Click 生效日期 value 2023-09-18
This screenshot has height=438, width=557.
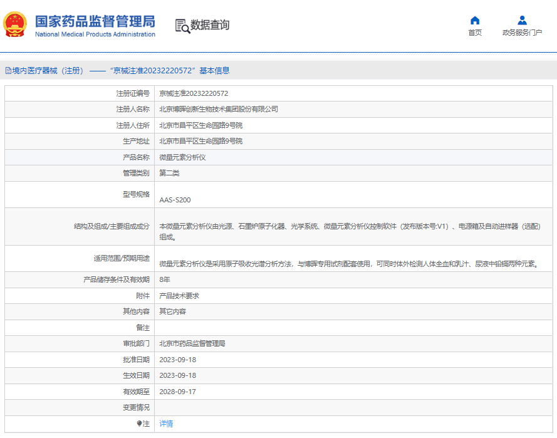(177, 375)
